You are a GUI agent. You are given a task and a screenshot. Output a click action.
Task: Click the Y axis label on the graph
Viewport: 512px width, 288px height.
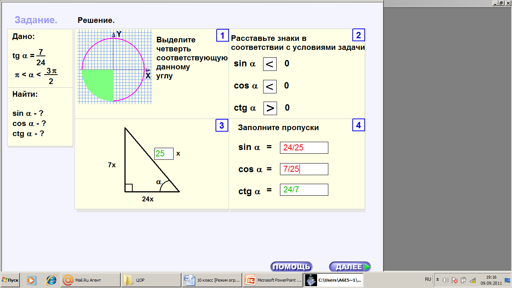119,34
